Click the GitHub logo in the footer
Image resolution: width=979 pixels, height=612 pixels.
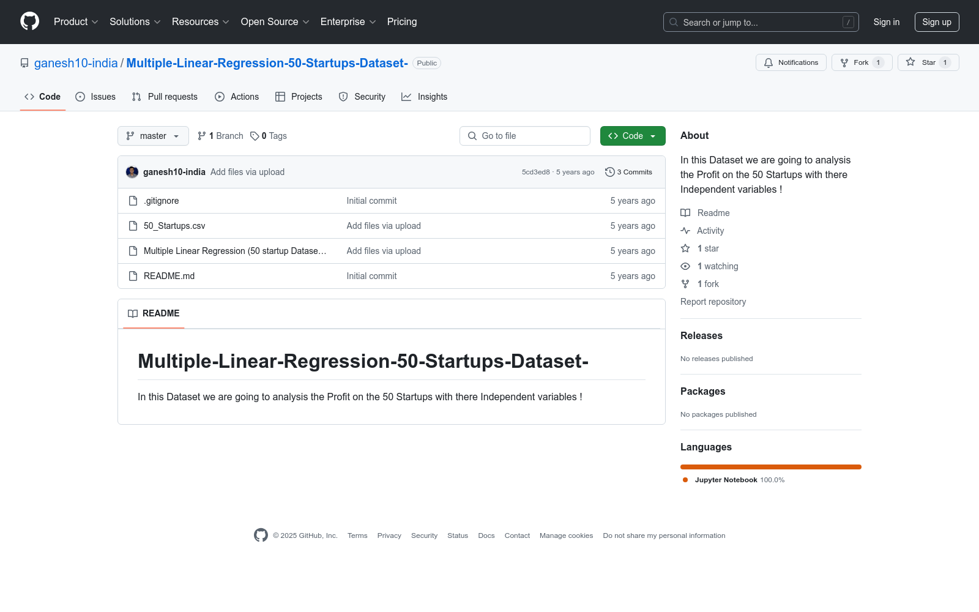point(261,535)
